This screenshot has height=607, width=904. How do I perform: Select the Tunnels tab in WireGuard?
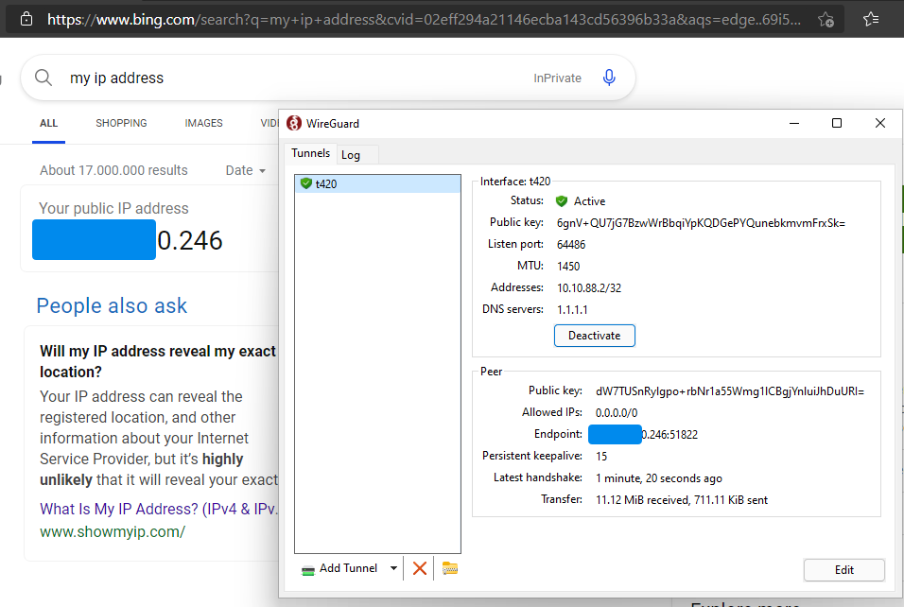click(x=310, y=153)
